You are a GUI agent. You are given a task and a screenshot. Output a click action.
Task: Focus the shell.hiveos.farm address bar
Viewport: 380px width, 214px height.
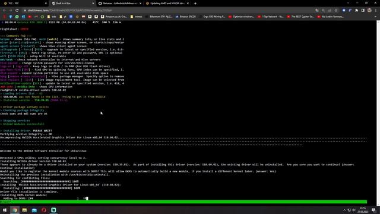167,11
